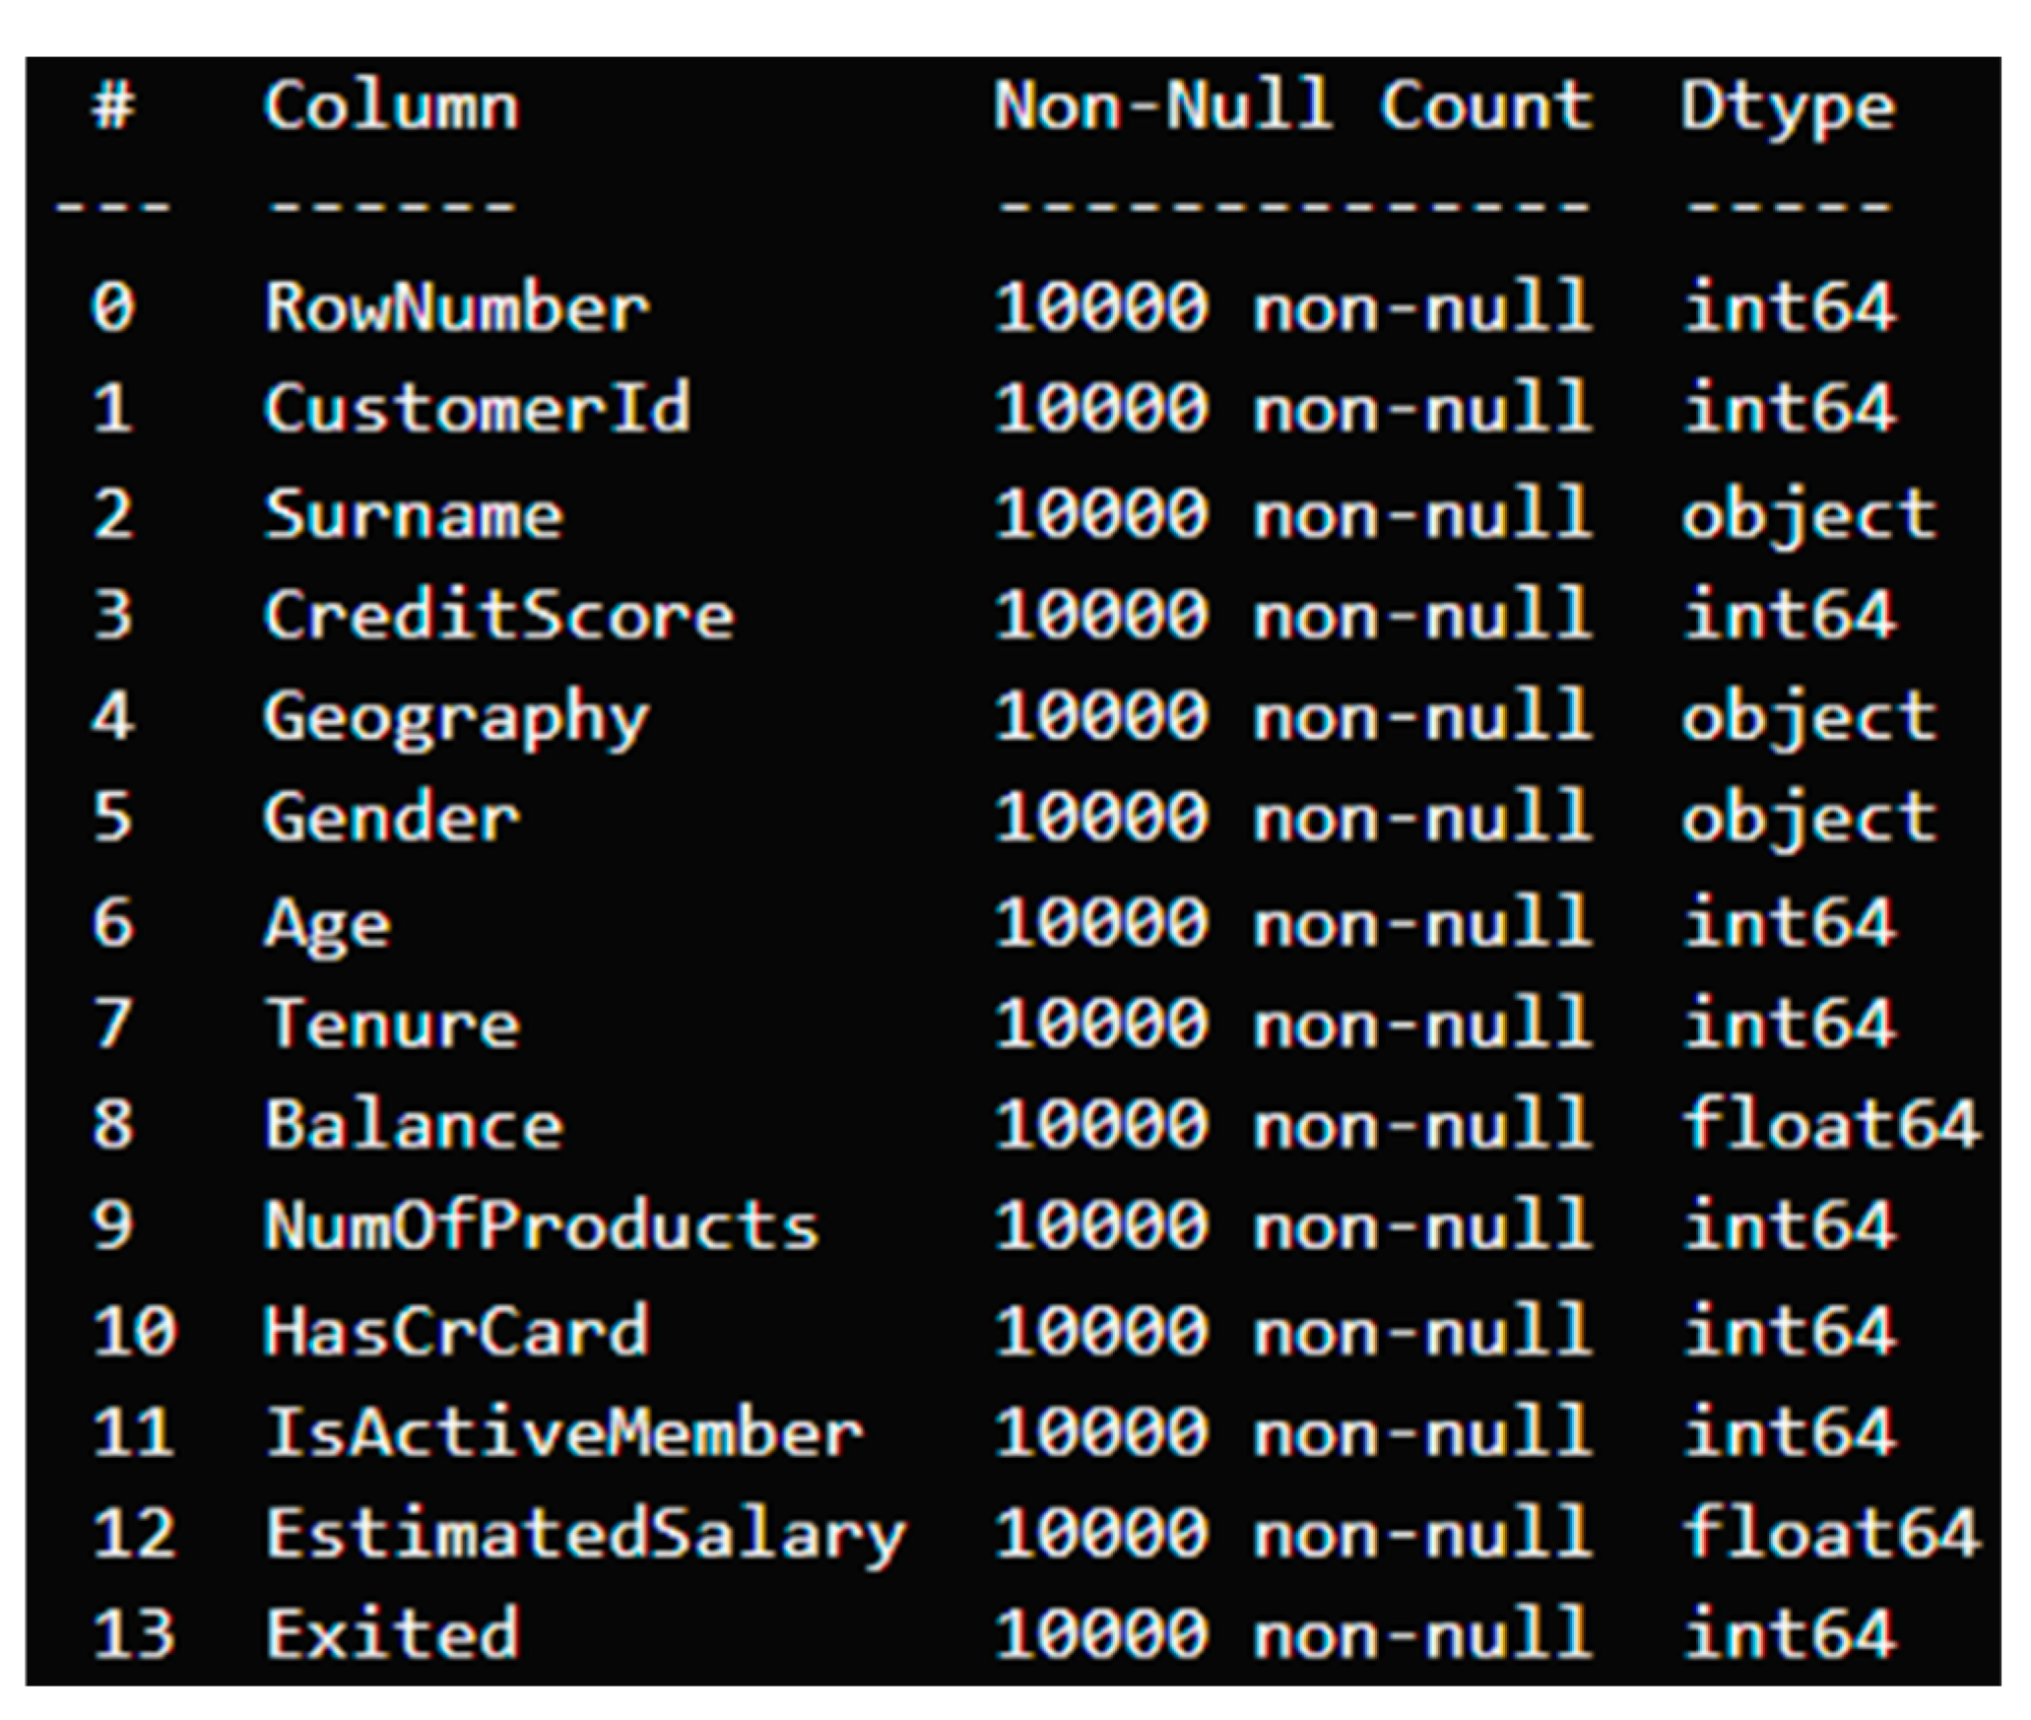Click the NumOfProducts column name
This screenshot has height=1720, width=2031.
coord(541,1226)
